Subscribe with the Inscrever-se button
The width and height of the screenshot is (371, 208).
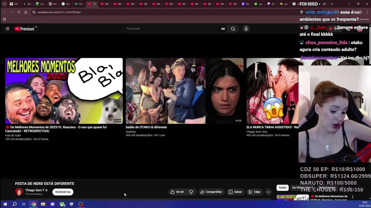tap(63, 192)
